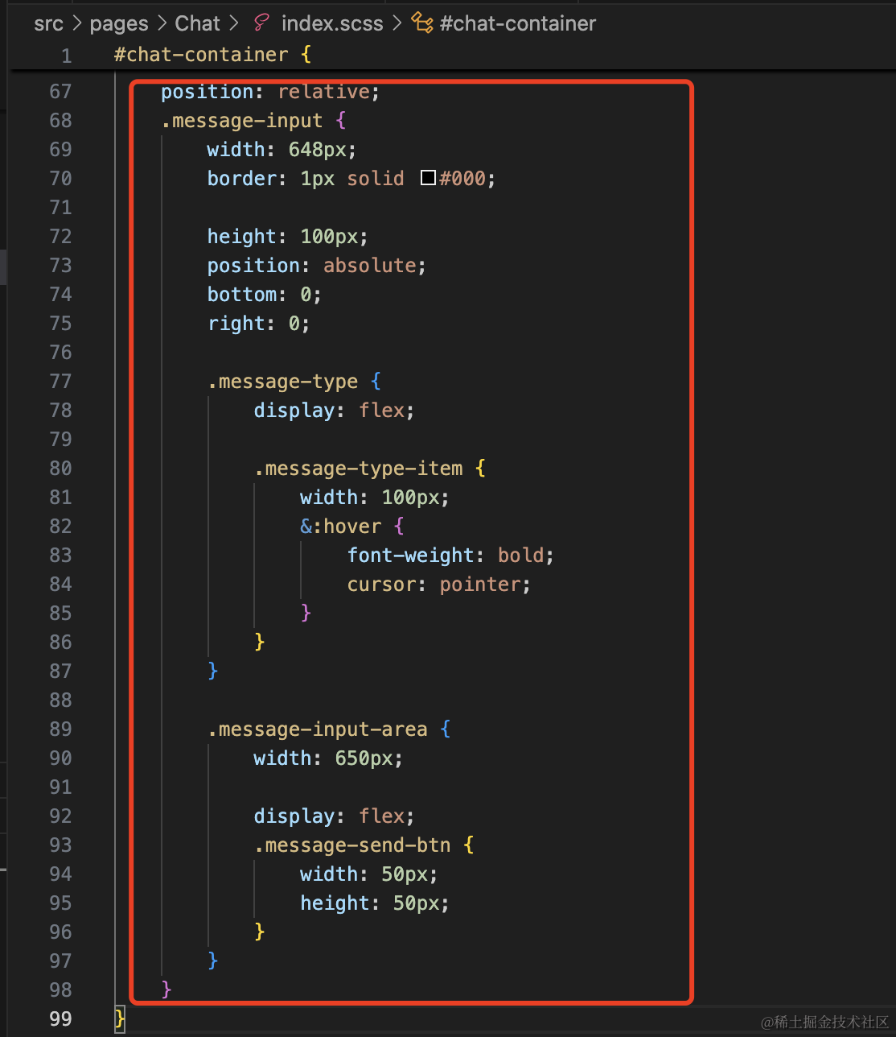Click the closing brace on line 98
The height and width of the screenshot is (1037, 896).
166,990
